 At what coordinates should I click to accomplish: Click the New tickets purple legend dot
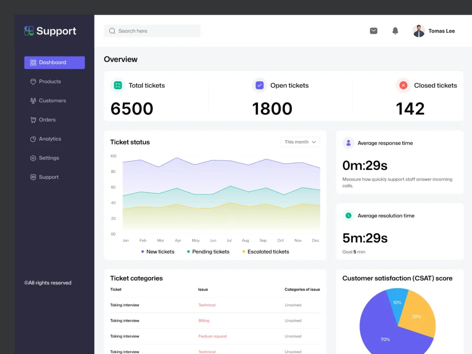click(142, 252)
